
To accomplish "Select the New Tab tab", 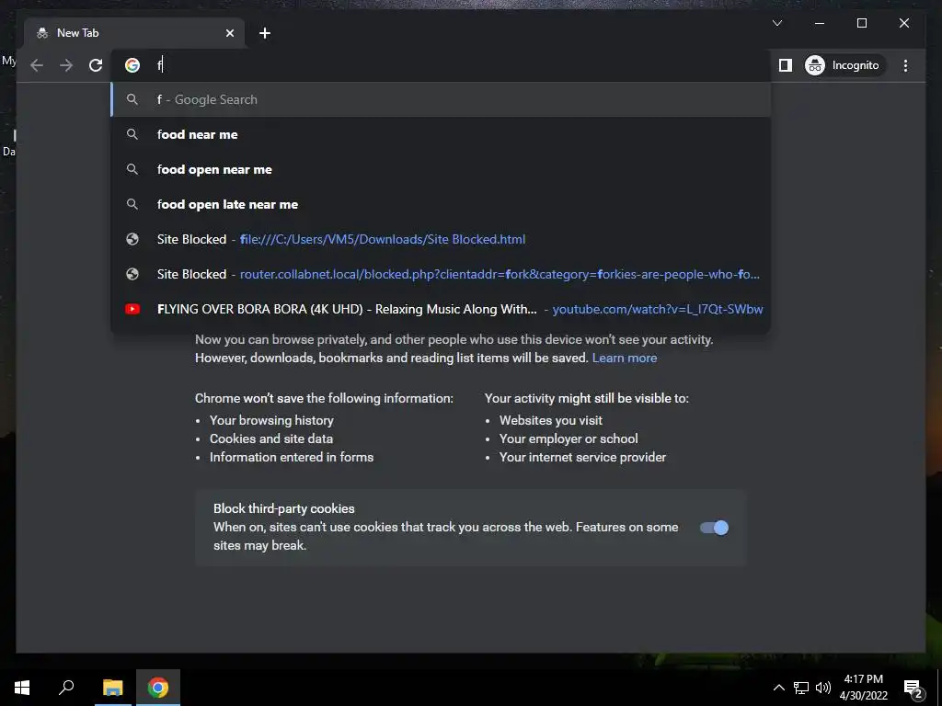I will tap(134, 33).
